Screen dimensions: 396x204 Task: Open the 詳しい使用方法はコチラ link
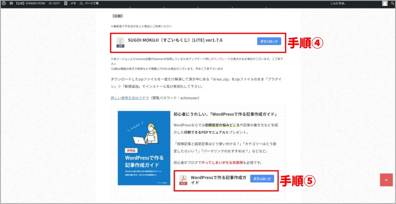point(130,98)
